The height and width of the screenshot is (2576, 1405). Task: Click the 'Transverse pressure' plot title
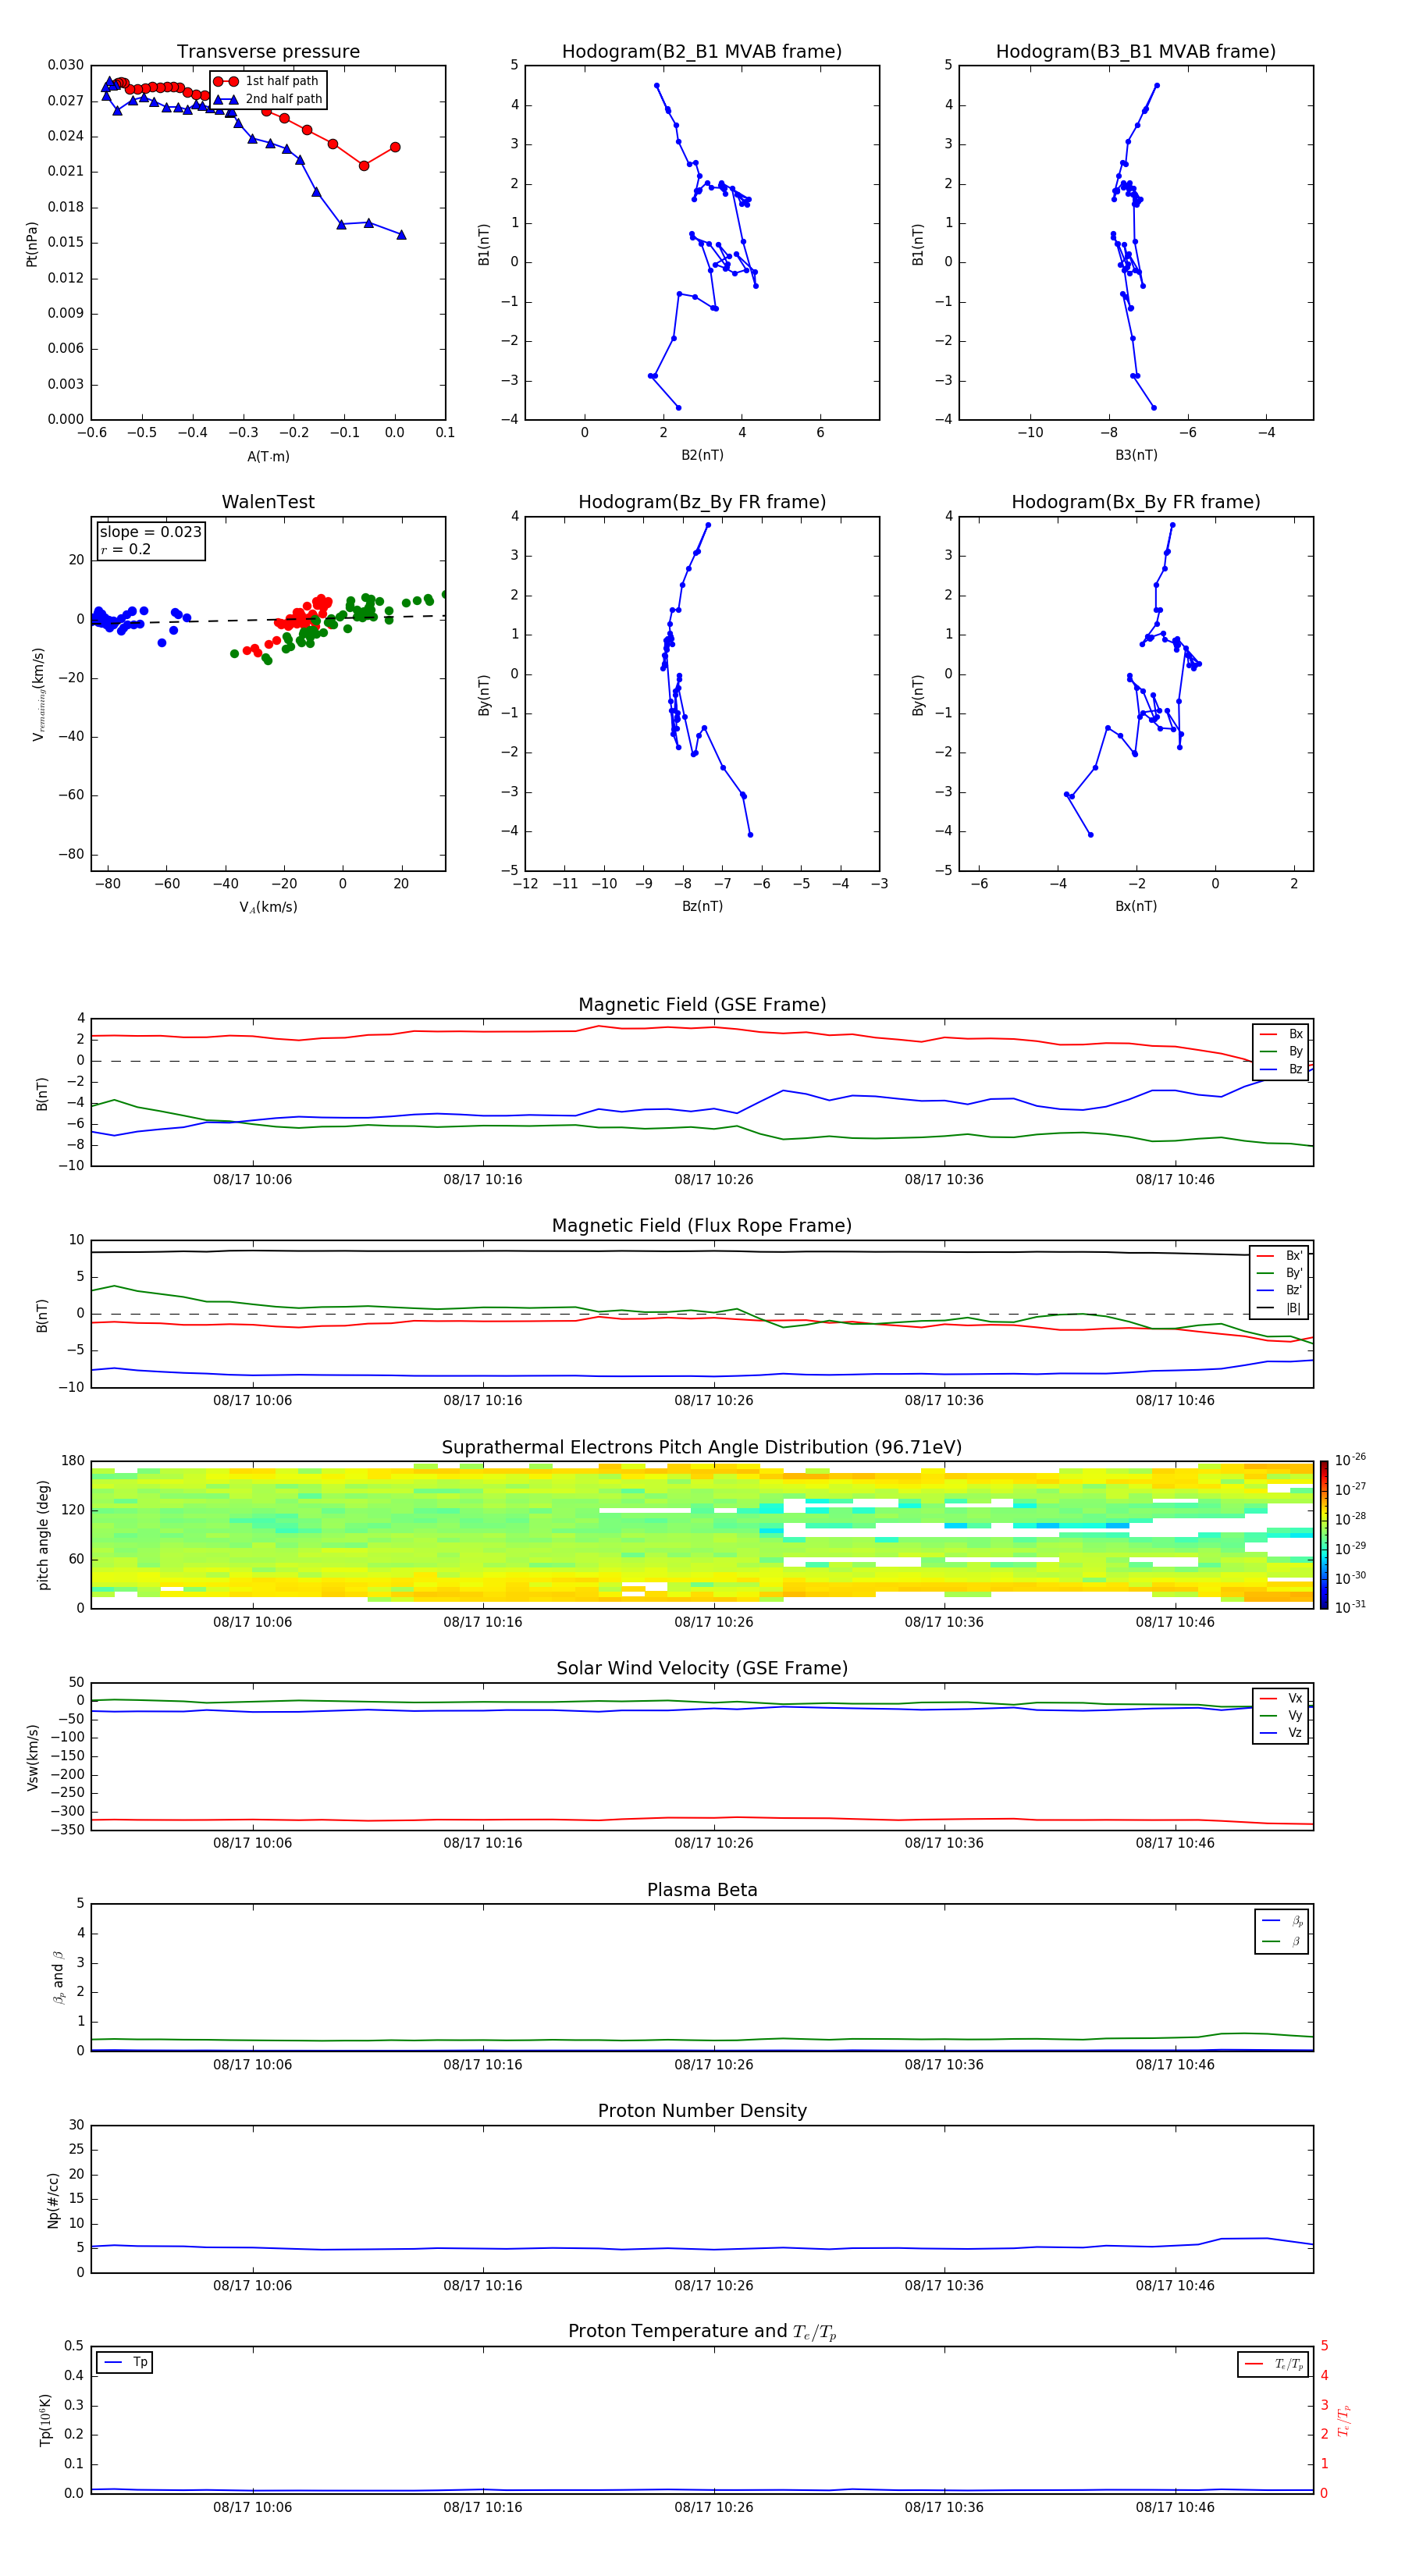point(268,51)
